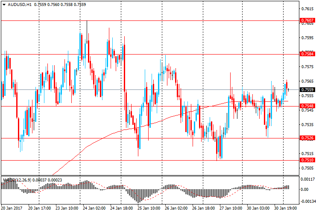Select the 25 Jan 10:00 time label

click(x=149, y=209)
